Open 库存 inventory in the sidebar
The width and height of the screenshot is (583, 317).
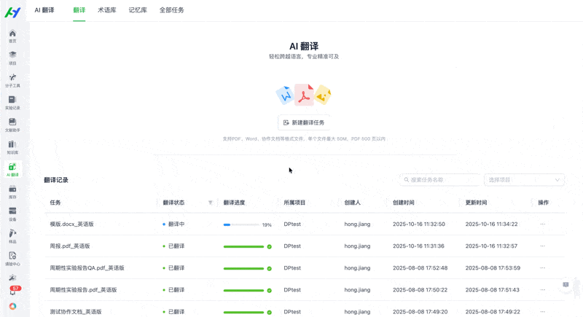pos(12,192)
